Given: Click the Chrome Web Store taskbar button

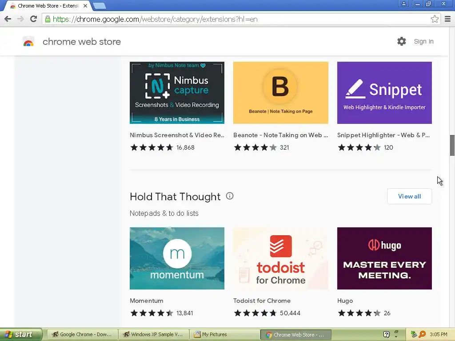Looking at the screenshot, I should (x=296, y=335).
